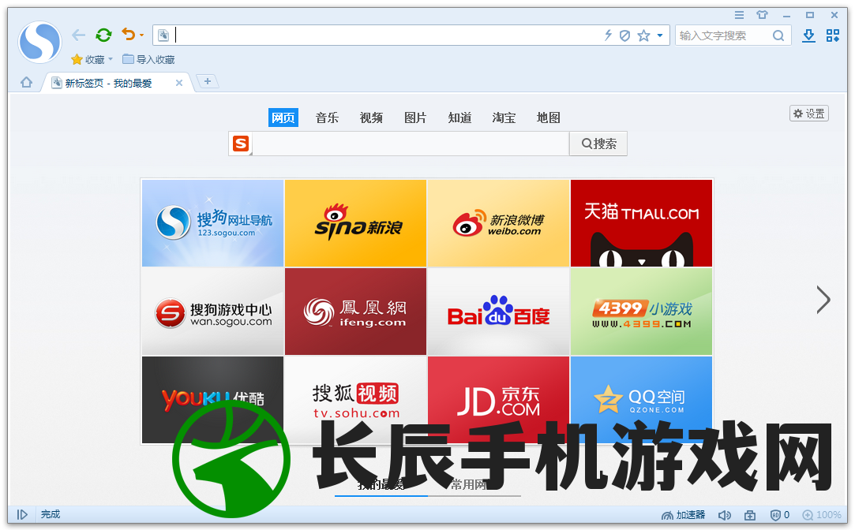The height and width of the screenshot is (530, 855).
Task: Click the orange undo restore icon
Action: [x=128, y=35]
